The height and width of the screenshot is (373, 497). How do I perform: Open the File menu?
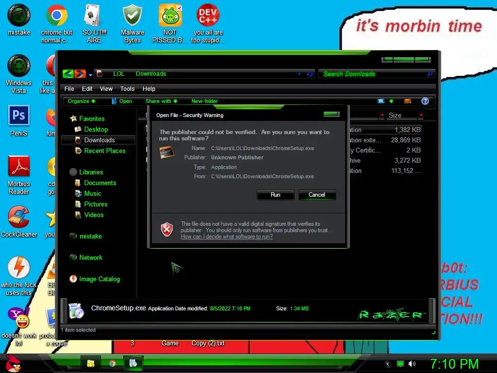pyautogui.click(x=69, y=89)
